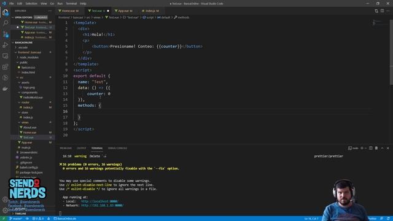The width and height of the screenshot is (393, 221).
Task: Click the remote indicator in the status bar corner
Action: (4, 219)
